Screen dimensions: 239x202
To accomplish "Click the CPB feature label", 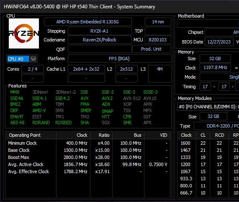I will pos(127,117).
